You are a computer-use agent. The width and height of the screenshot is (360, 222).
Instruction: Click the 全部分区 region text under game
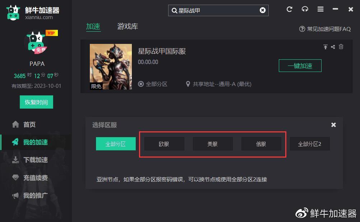[157, 84]
